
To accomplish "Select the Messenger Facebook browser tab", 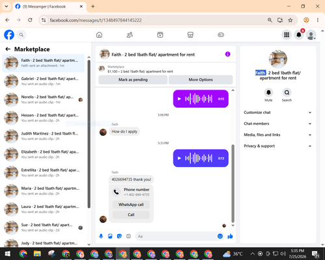I will point(49,6).
